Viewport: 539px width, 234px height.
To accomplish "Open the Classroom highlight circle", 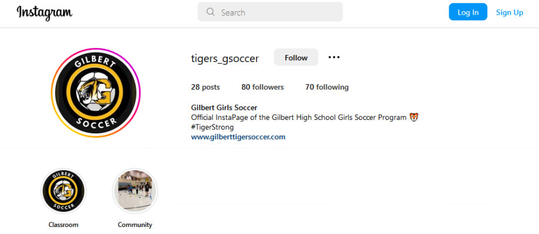I will tap(63, 191).
